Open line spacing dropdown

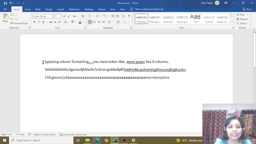pos(112,22)
